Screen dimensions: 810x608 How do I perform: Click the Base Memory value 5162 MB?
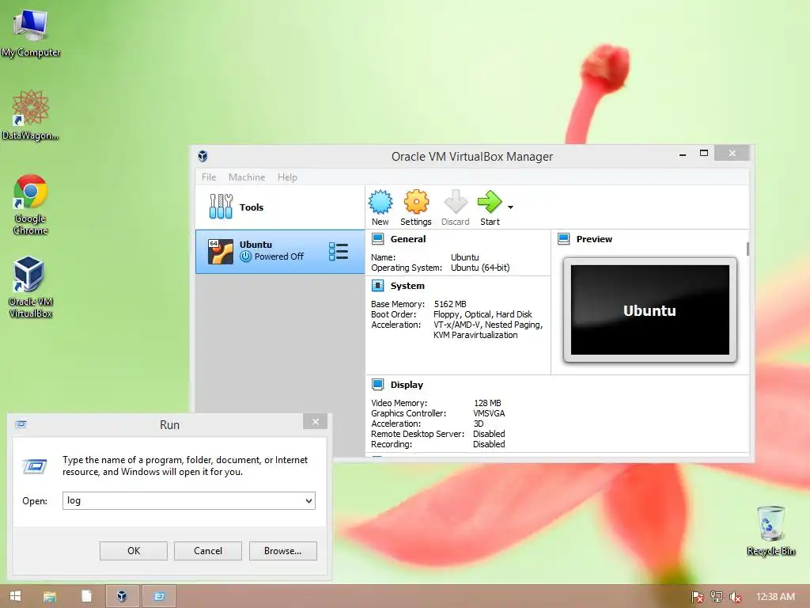click(x=450, y=304)
